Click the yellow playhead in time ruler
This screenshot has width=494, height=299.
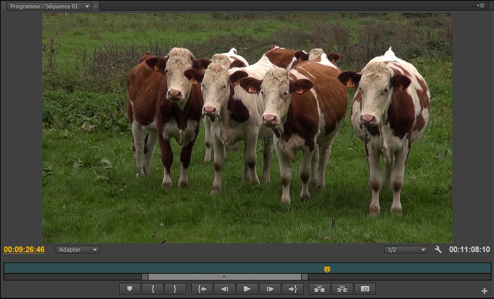click(x=327, y=269)
